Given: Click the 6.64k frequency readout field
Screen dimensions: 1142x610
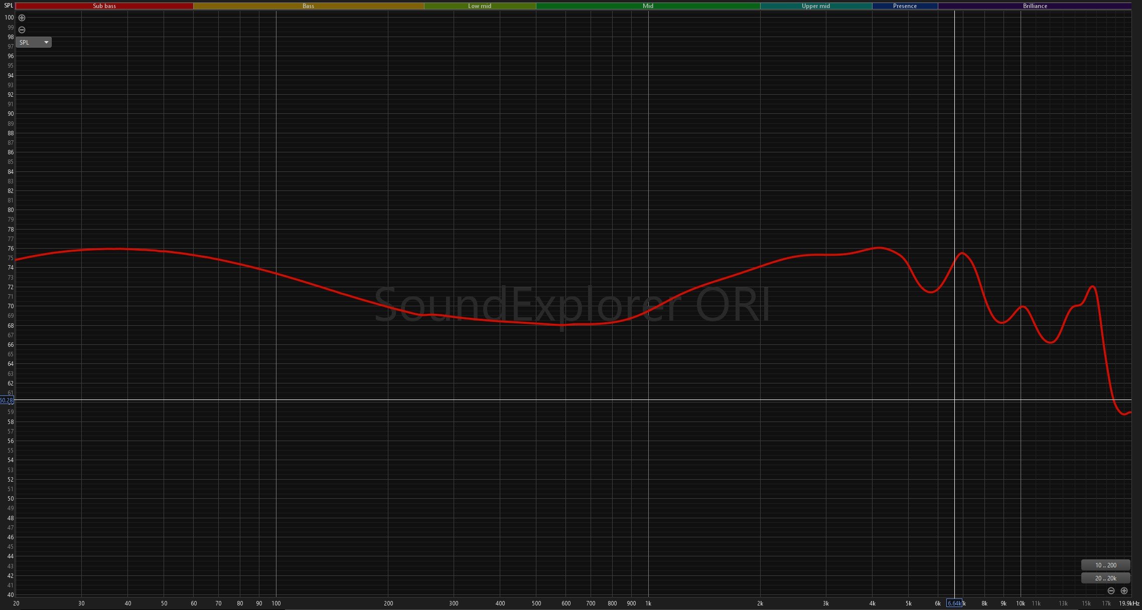Looking at the screenshot, I should [955, 603].
